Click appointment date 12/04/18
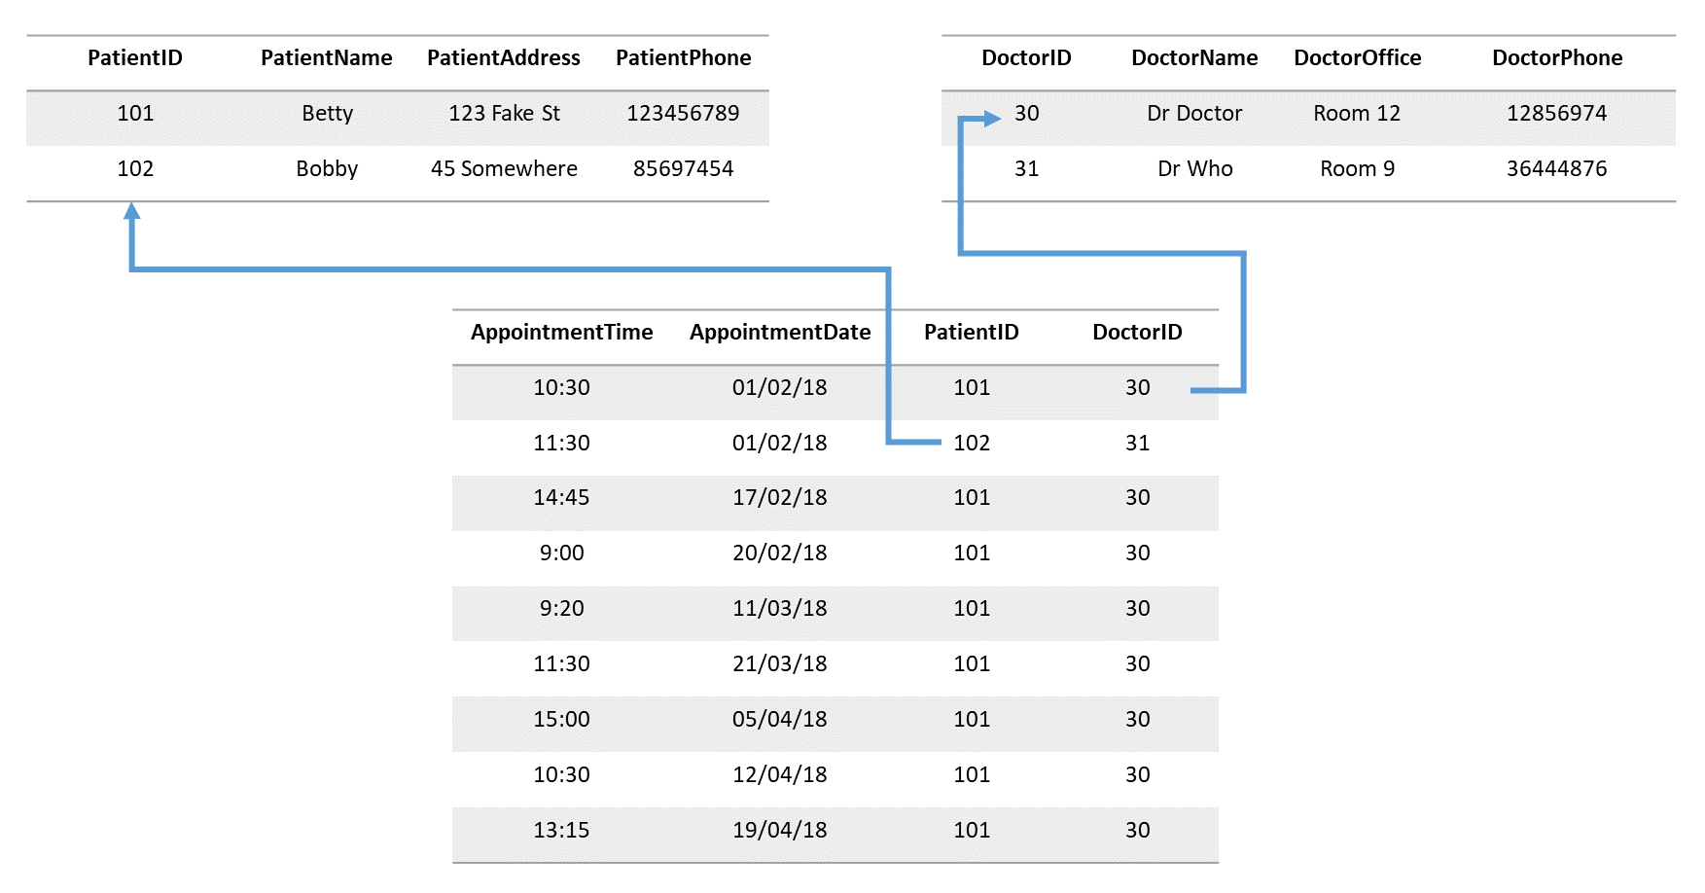Screen dimensions: 1705x893 coord(780,775)
